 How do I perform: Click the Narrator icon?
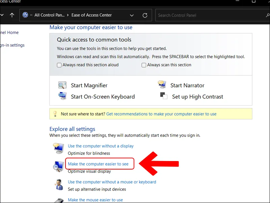(x=162, y=85)
